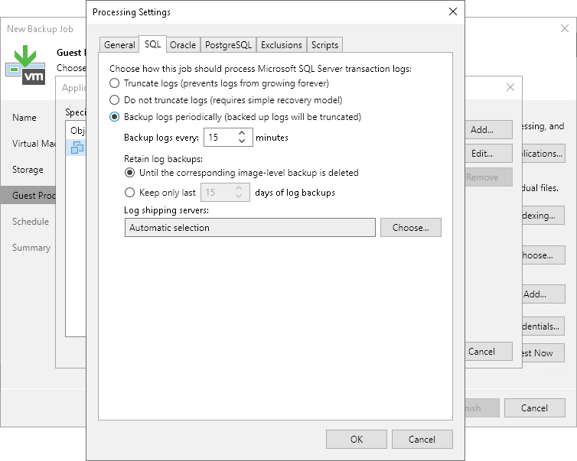
Task: Click the partially hidden Indexing button
Action: pyautogui.click(x=543, y=216)
